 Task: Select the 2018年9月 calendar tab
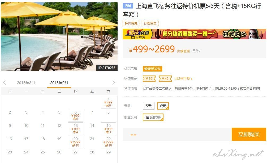(59, 83)
